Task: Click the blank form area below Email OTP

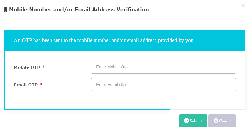Action: [125, 100]
